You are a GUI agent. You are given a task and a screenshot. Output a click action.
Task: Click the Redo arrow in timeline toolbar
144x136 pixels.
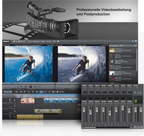pyautogui.click(x=25, y=92)
